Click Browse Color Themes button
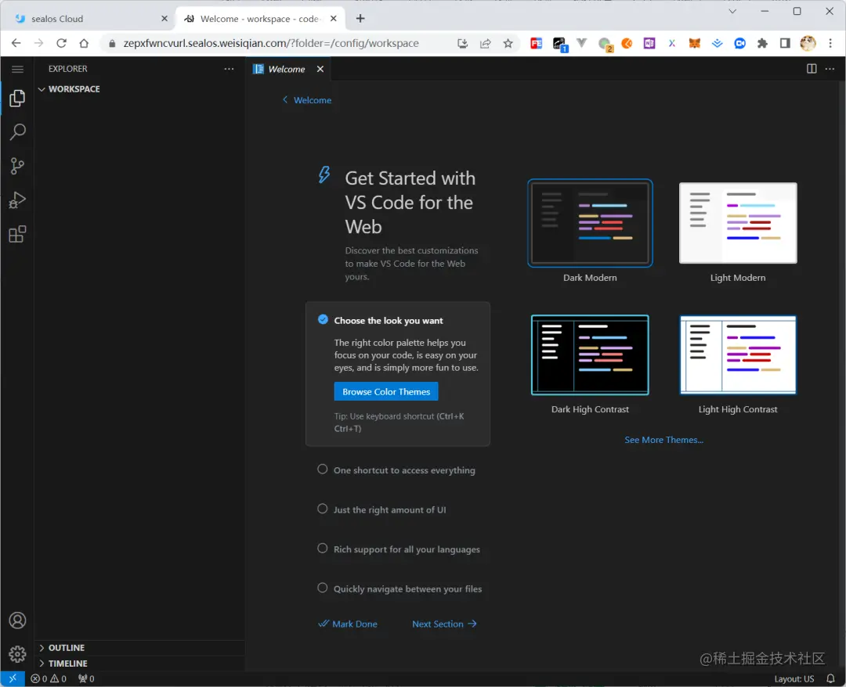Image resolution: width=846 pixels, height=687 pixels. [x=386, y=392]
